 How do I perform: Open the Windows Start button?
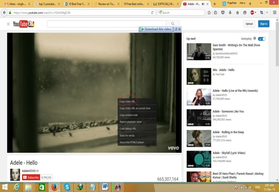click(x=5, y=187)
